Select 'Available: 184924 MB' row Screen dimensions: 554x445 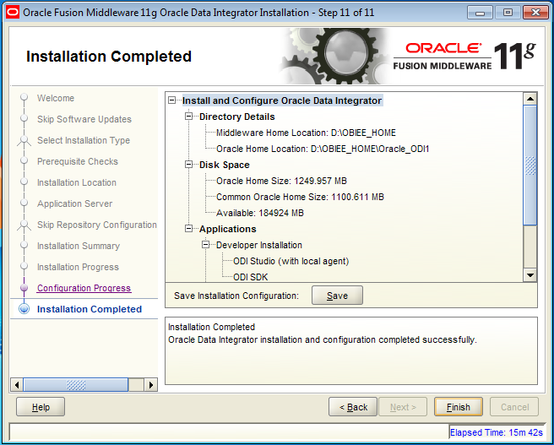pos(260,213)
